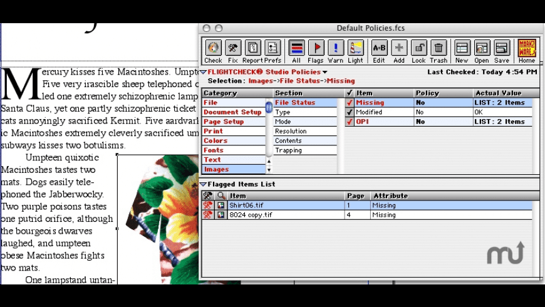Click the fix icon for Shirt06.tif
The width and height of the screenshot is (545, 307).
pyautogui.click(x=208, y=205)
